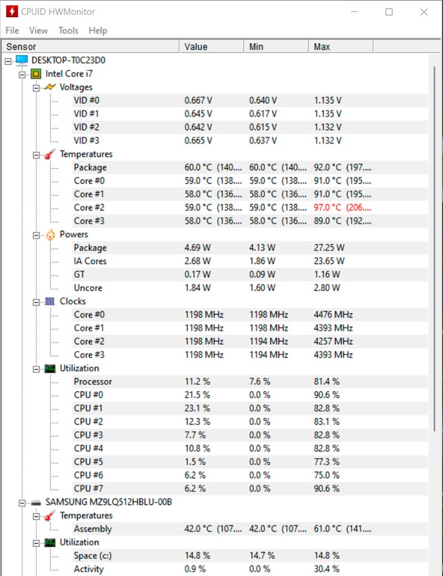Click the vertical scrollbar thumb
The height and width of the screenshot is (576, 443).
(x=435, y=249)
